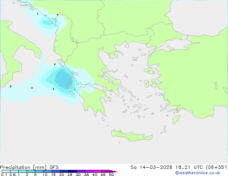
Task: Pick the 5 mm legend swatch
Action: click(39, 171)
